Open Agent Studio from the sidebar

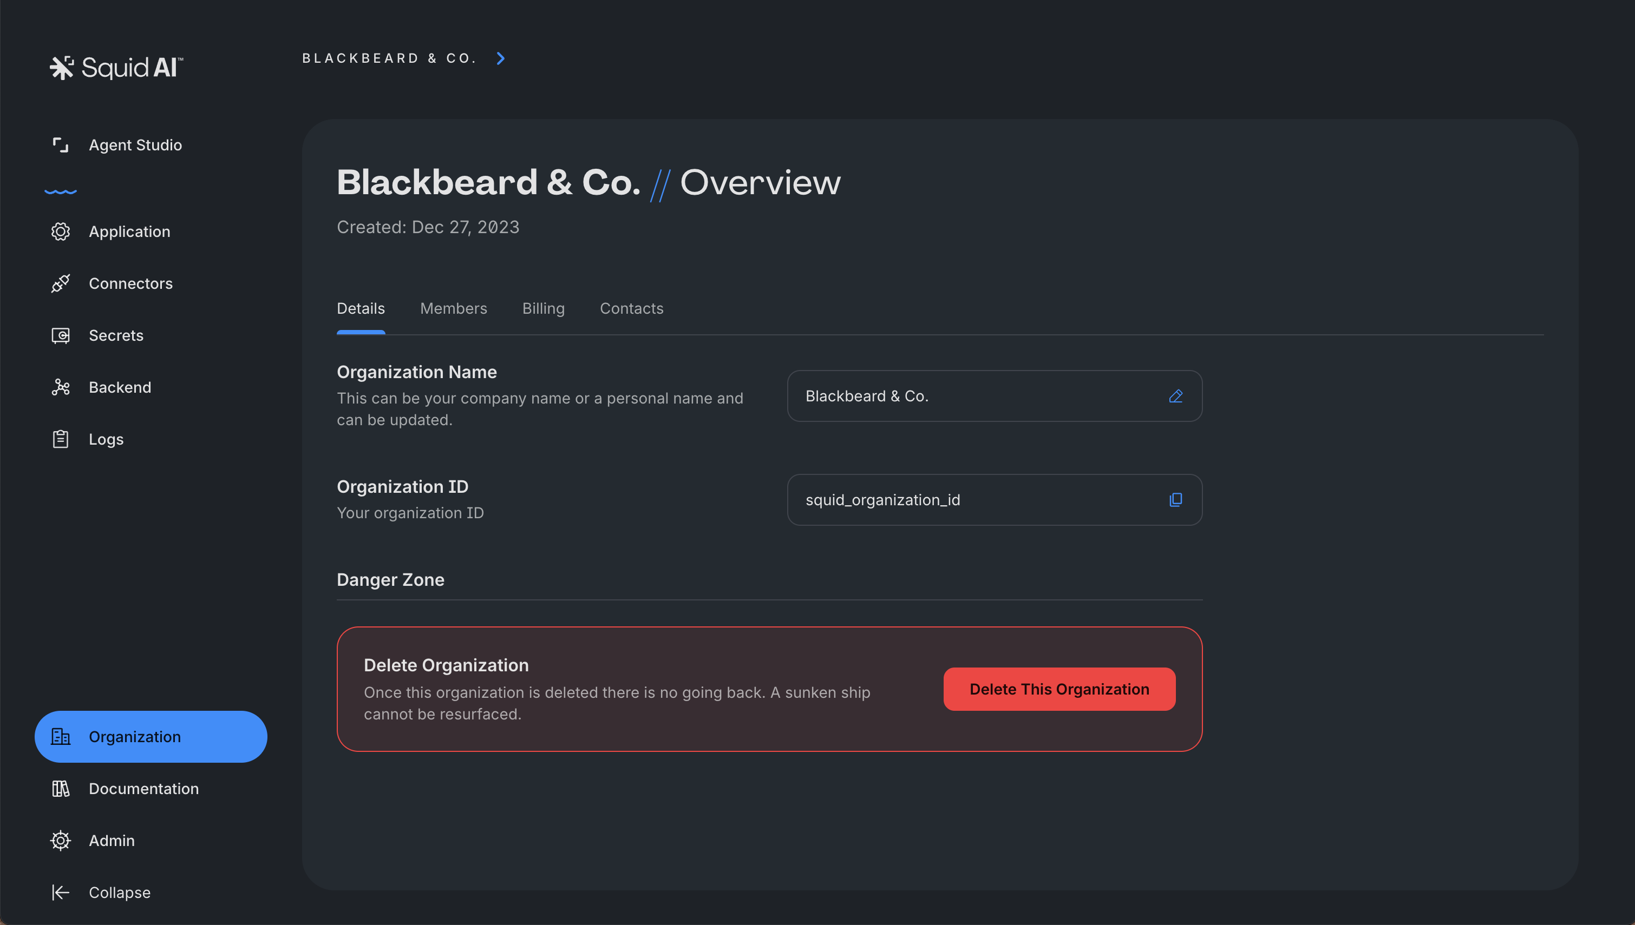coord(135,145)
